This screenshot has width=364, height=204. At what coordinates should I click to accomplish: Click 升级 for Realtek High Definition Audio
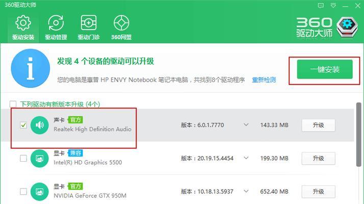pos(318,125)
